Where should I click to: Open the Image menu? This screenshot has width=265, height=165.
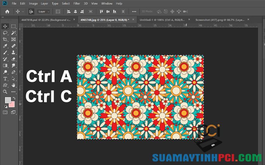pos(33,3)
